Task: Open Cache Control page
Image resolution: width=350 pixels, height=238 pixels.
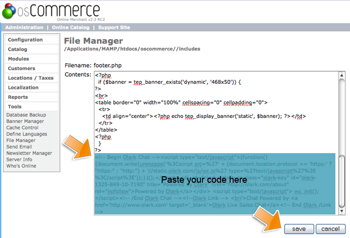Action: point(22,128)
